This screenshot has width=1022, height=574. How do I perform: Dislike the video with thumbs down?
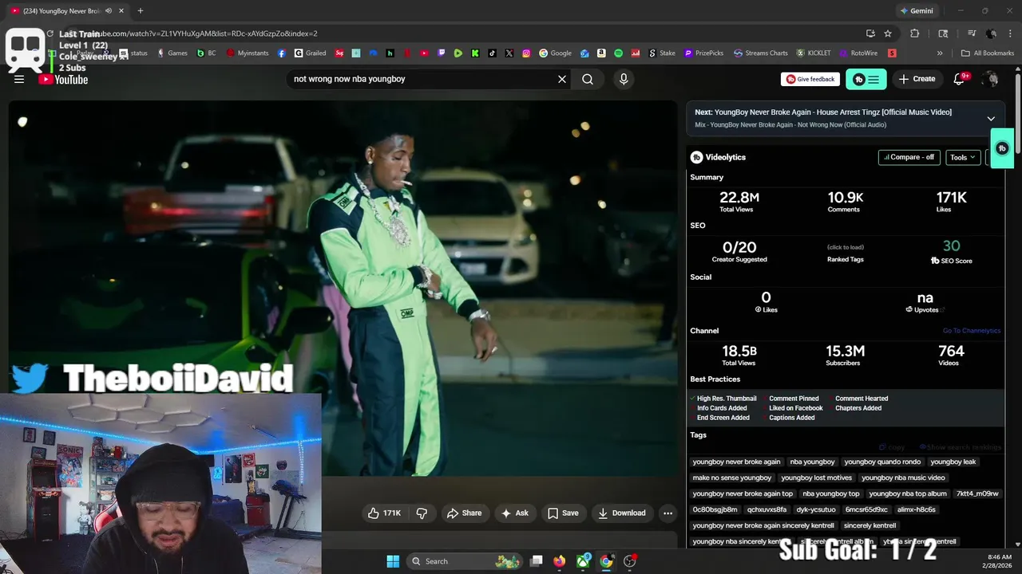tap(422, 513)
